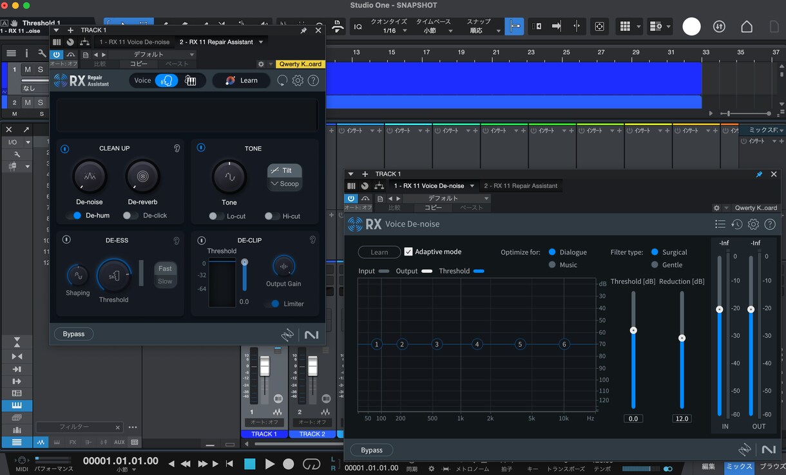Open Voice De-noise undo history icon
This screenshot has width=786, height=475.
coord(737,224)
